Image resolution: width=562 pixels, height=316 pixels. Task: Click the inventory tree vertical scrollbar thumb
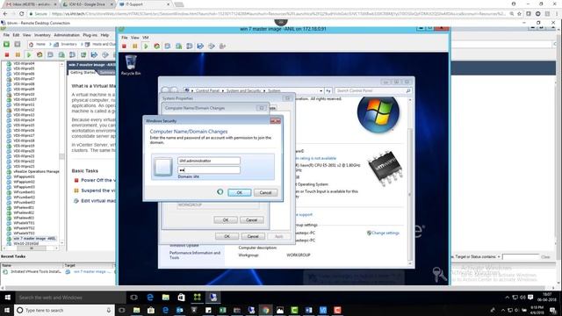(62, 156)
